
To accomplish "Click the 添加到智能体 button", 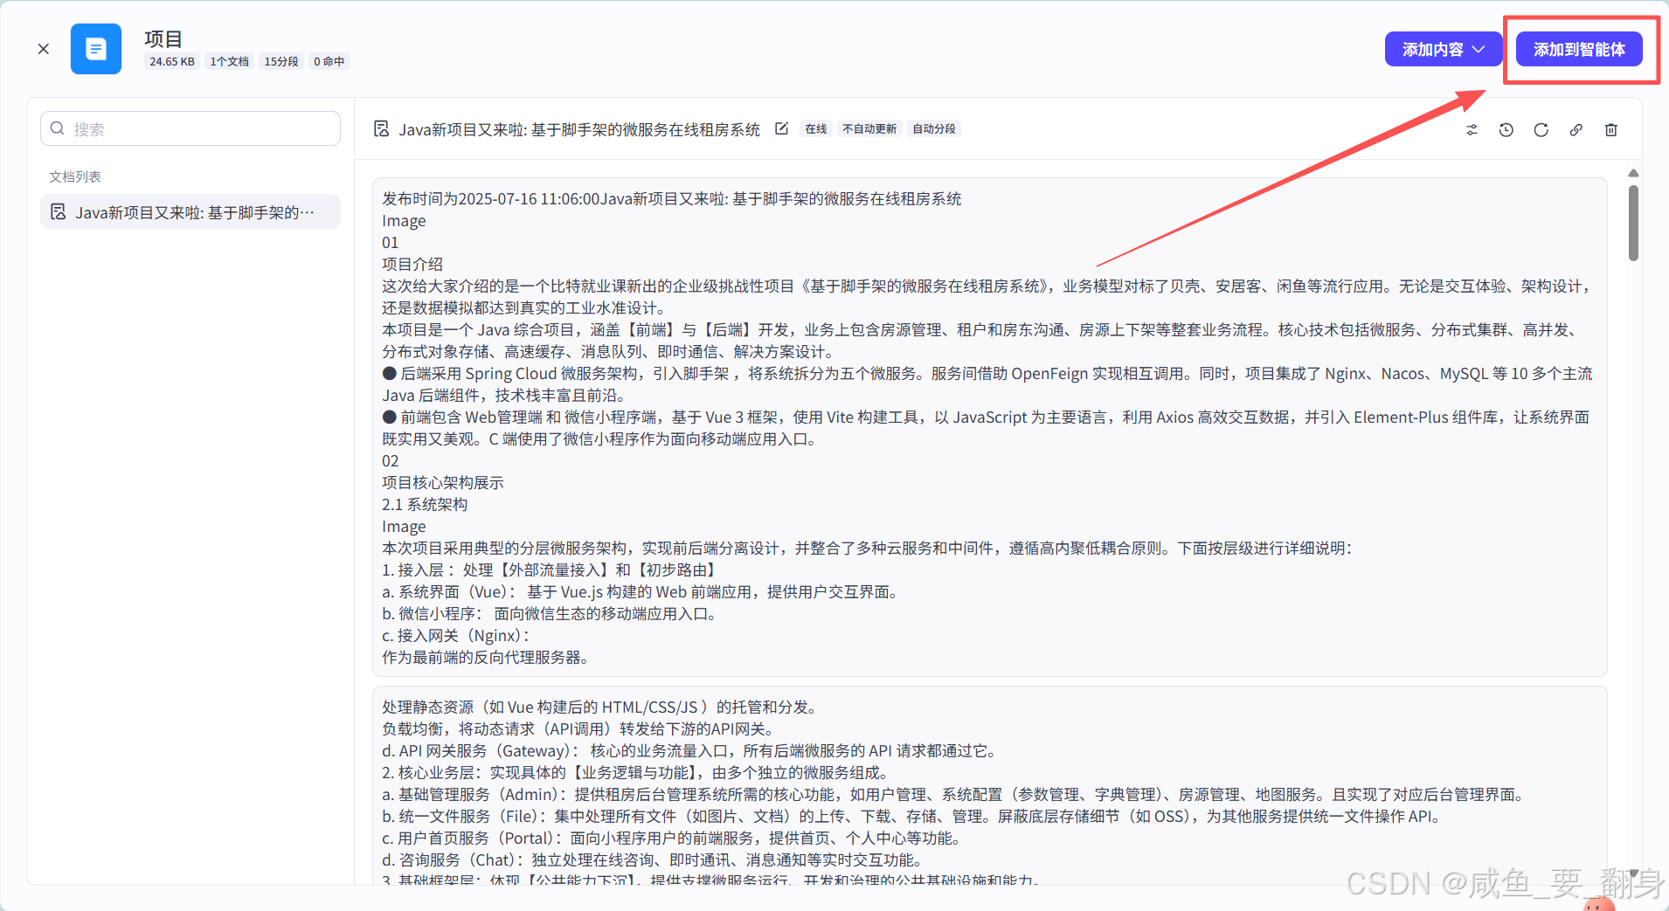I will (1579, 49).
